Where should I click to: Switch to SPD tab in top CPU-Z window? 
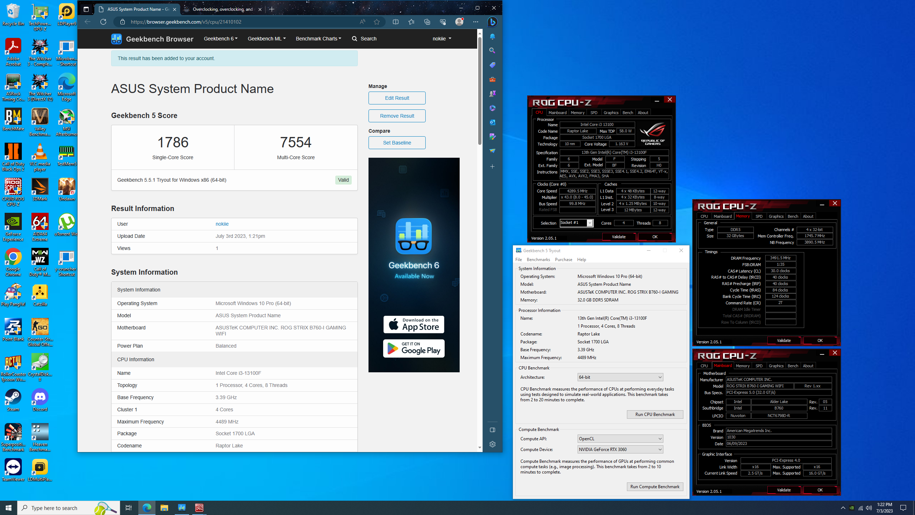coord(594,113)
